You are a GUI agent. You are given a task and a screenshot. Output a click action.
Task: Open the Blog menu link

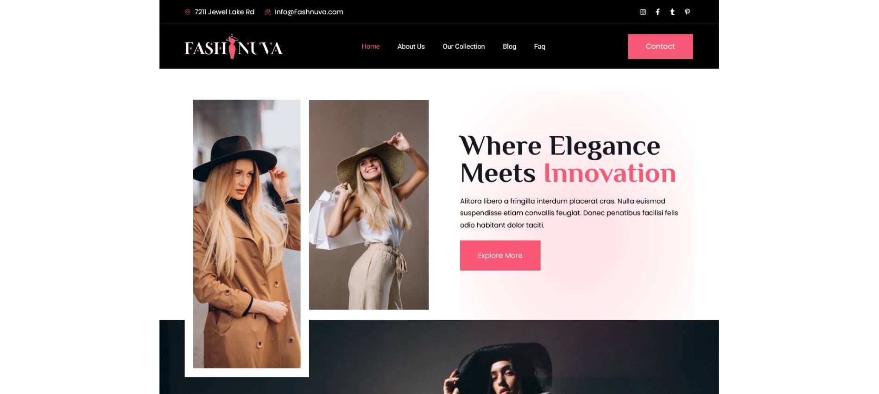tap(509, 46)
